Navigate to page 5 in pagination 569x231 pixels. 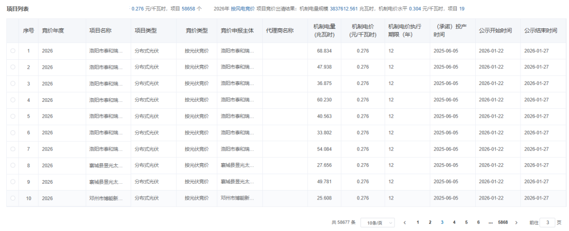(x=466, y=223)
